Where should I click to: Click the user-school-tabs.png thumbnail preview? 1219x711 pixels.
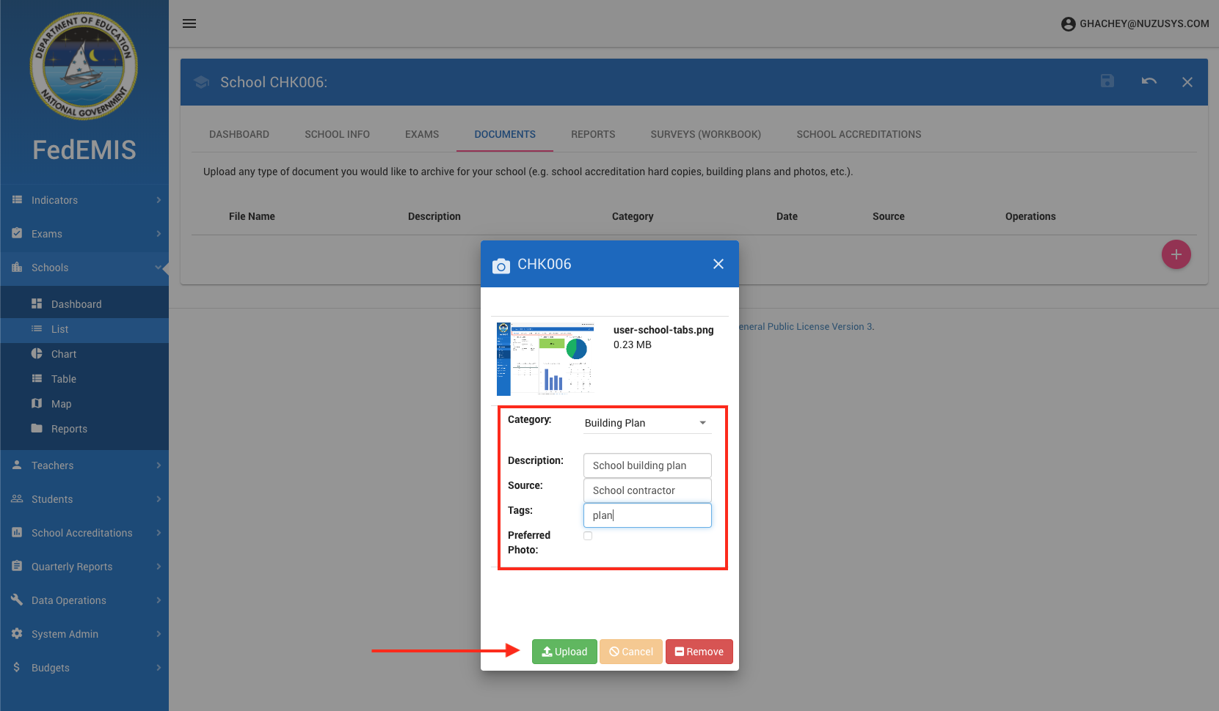545,358
